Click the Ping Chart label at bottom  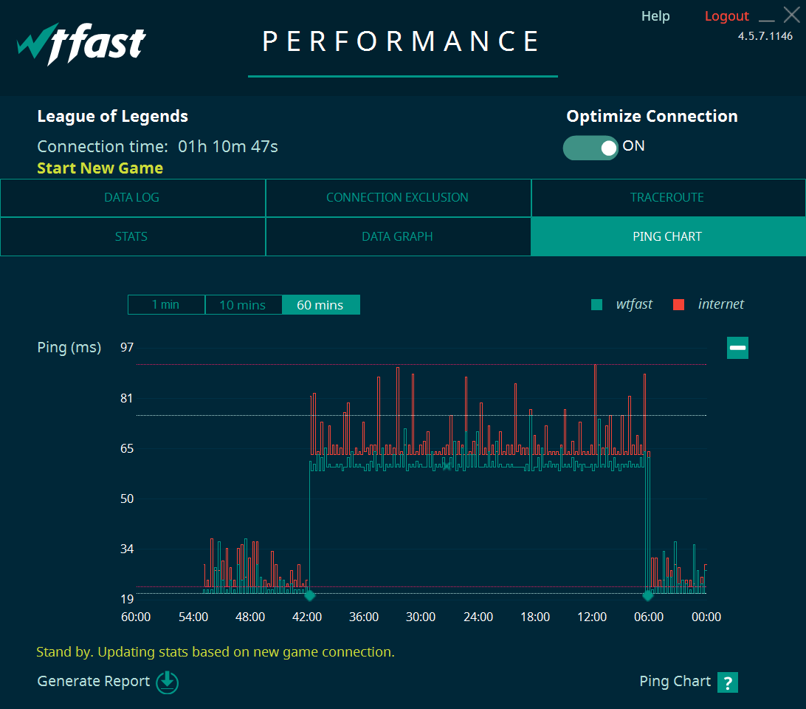click(x=675, y=681)
